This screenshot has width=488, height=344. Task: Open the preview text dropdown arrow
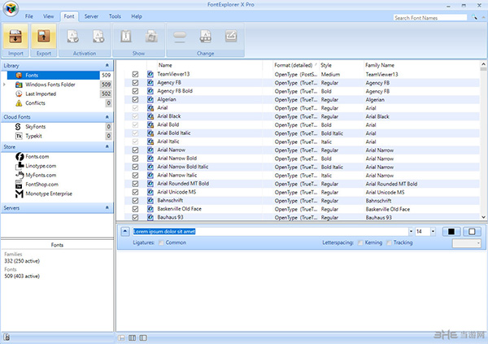pos(411,231)
